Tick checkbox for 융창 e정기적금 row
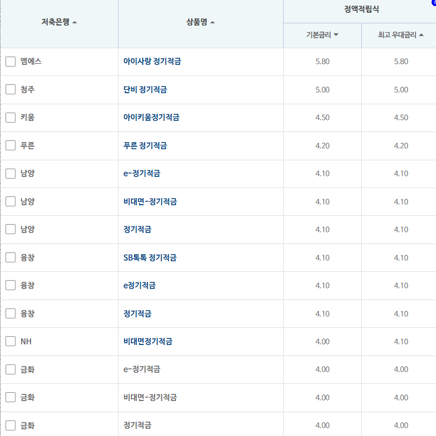The height and width of the screenshot is (436, 436). pos(11,285)
